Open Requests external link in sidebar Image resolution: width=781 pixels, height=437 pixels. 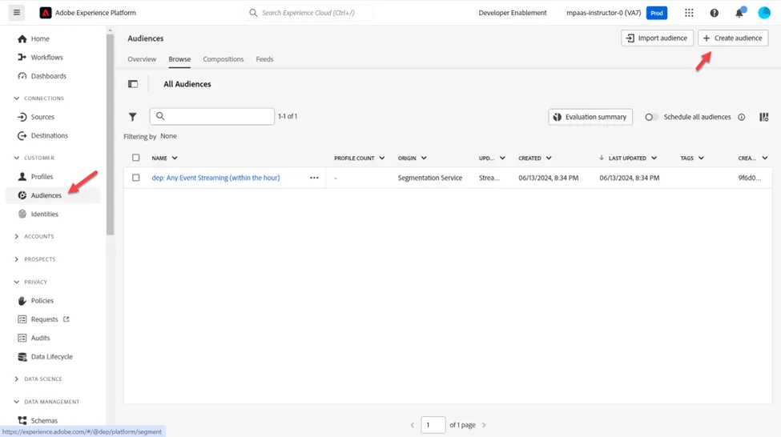(43, 319)
